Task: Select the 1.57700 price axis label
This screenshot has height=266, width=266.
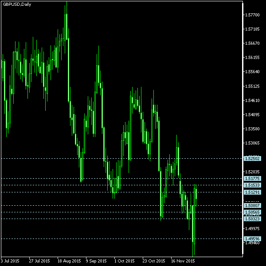Action: pos(252,15)
